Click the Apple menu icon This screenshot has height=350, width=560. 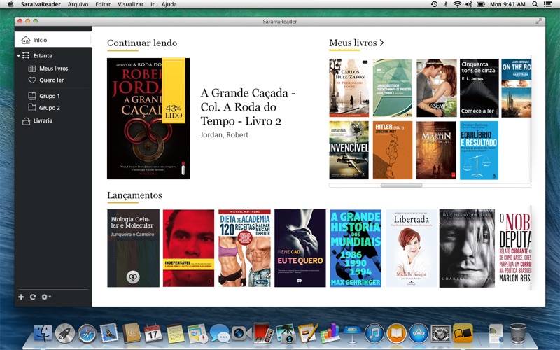[10, 4]
